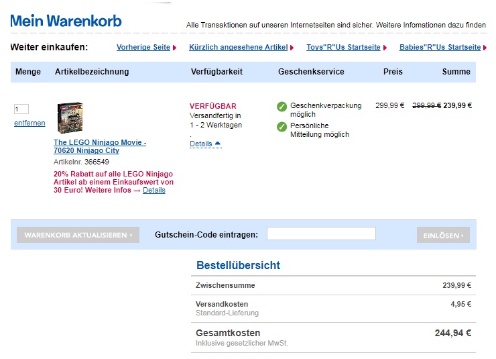The image size is (496, 359).
Task: Go back via Vorherige Seite link
Action: [x=143, y=48]
